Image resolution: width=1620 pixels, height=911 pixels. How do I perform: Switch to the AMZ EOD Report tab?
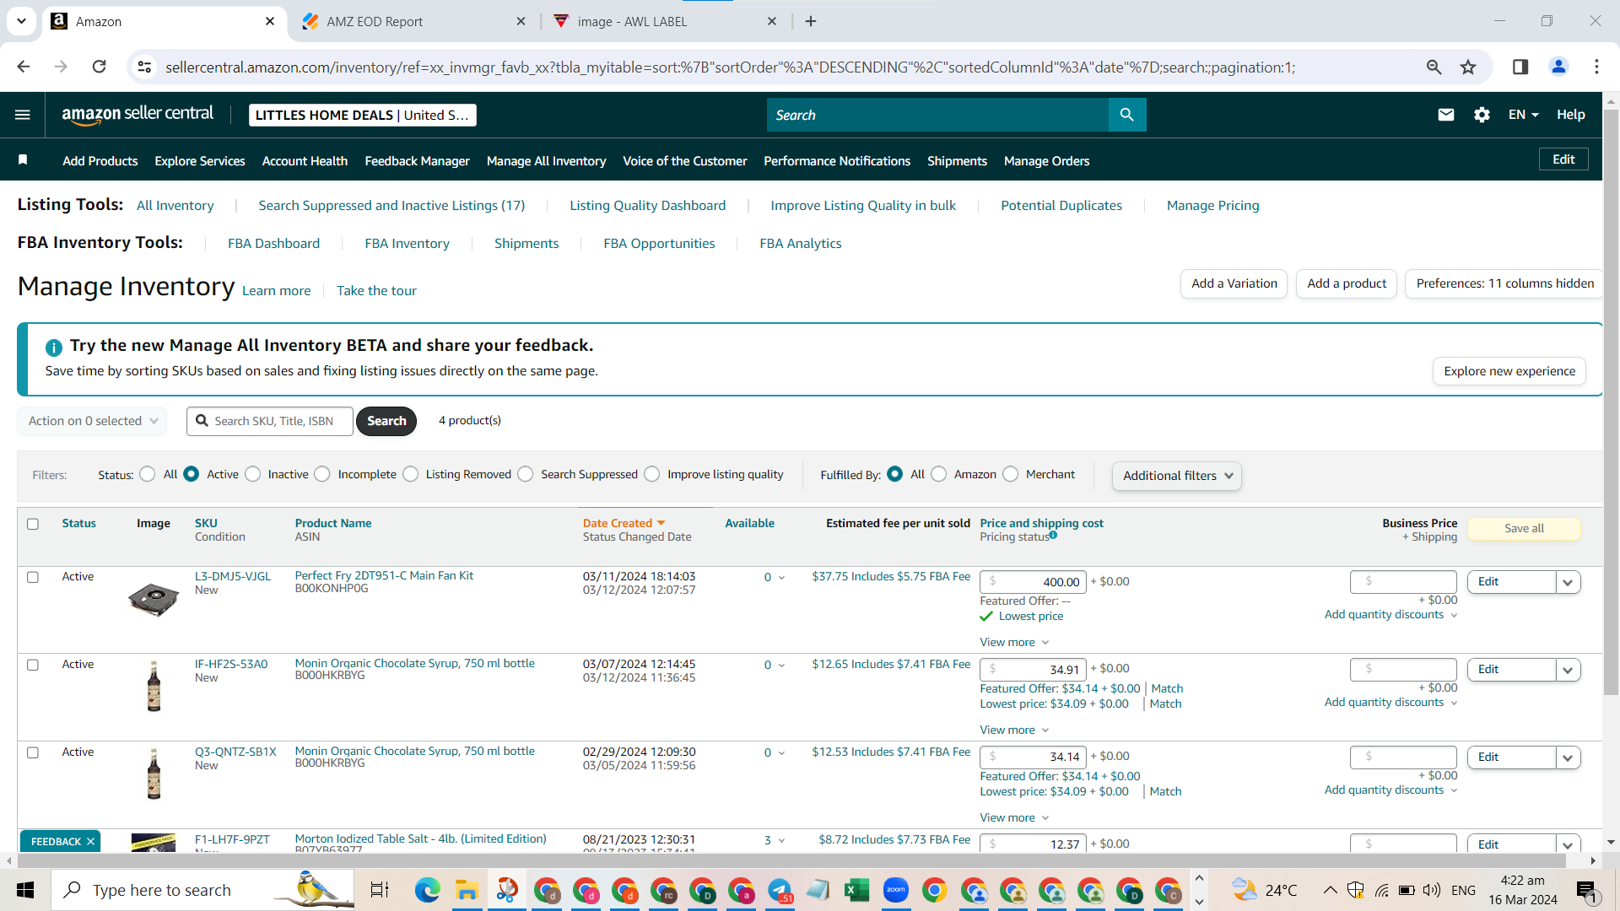[413, 21]
